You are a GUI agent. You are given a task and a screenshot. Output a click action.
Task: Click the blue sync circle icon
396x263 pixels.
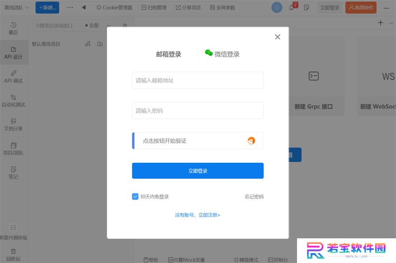[277, 7]
